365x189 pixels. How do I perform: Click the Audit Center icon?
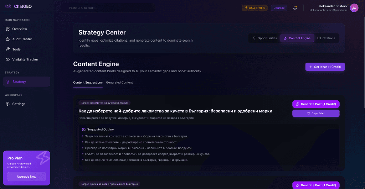(x=8, y=39)
